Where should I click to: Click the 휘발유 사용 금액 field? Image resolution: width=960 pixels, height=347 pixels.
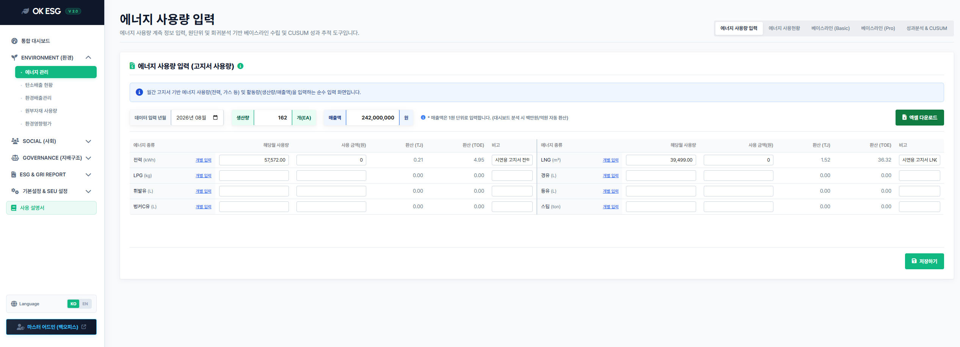331,191
